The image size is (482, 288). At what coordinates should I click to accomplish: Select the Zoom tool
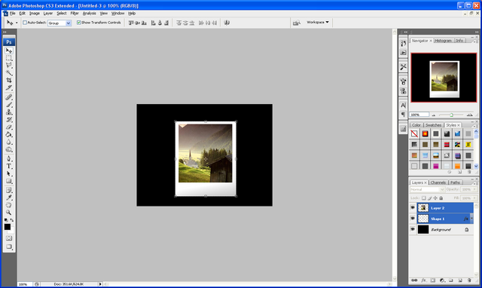pyautogui.click(x=9, y=213)
